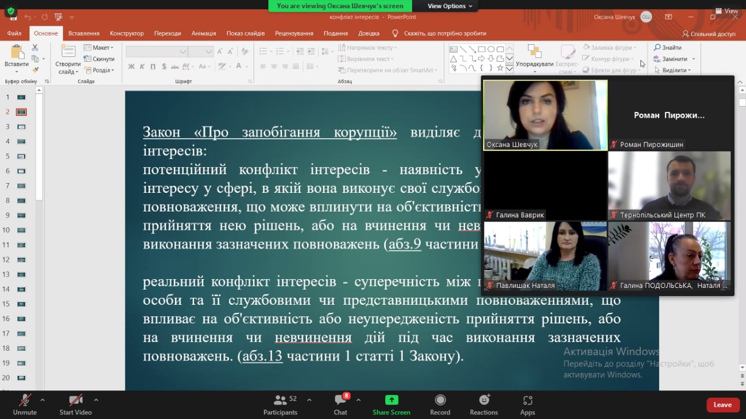The height and width of the screenshot is (419, 746).
Task: Click the Zoom encryption shield icon
Action: point(10,12)
